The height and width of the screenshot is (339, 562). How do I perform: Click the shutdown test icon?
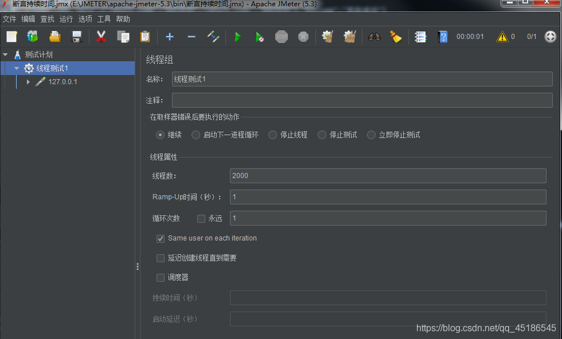pos(303,37)
